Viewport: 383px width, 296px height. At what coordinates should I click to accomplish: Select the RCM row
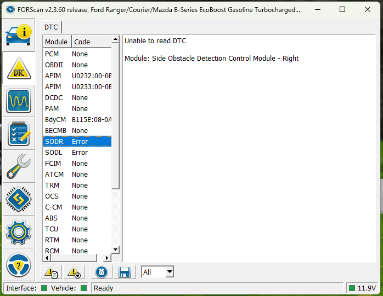click(77, 251)
